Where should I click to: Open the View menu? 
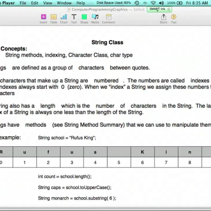pos(48,3)
